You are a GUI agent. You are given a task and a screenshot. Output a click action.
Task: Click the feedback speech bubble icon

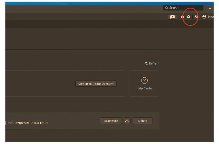pyautogui.click(x=172, y=17)
